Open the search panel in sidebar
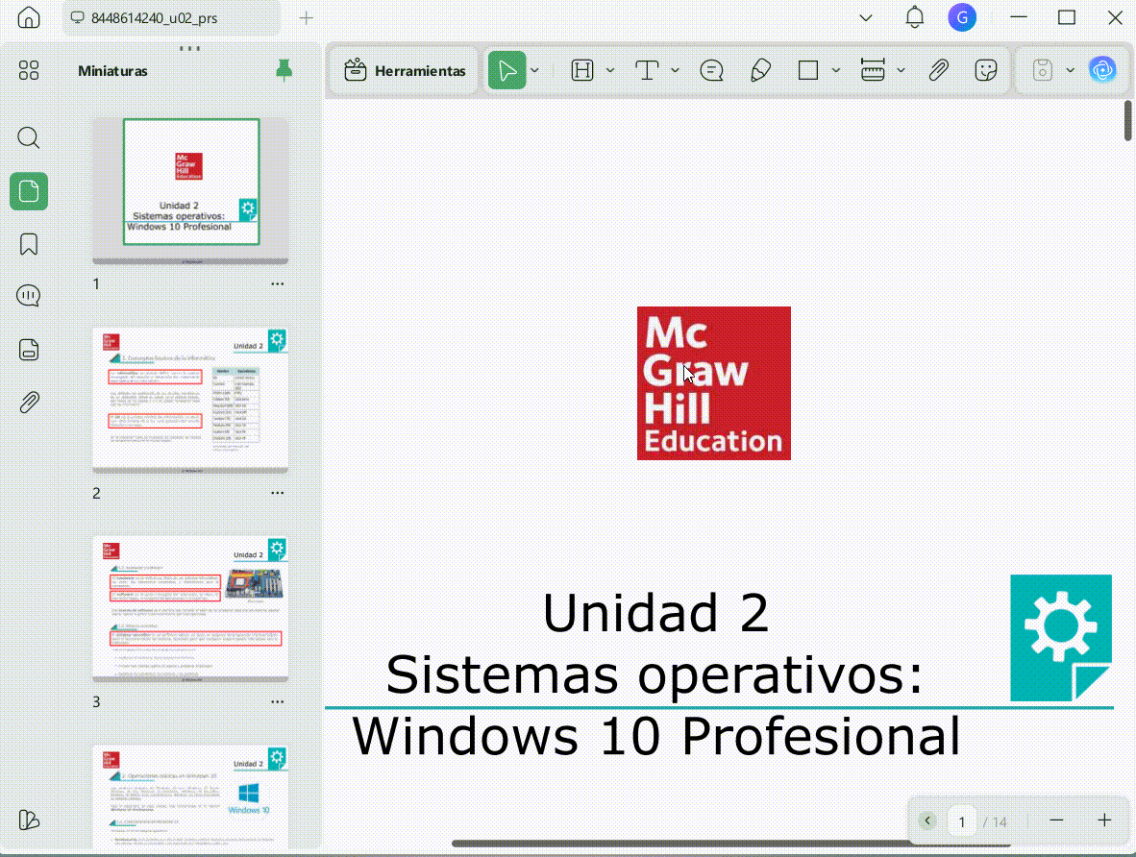Screen dimensions: 1136x857 pyautogui.click(x=29, y=137)
